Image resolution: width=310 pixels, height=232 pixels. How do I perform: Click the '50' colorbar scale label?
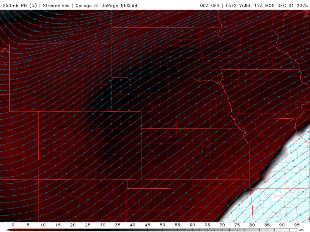(x=162, y=225)
